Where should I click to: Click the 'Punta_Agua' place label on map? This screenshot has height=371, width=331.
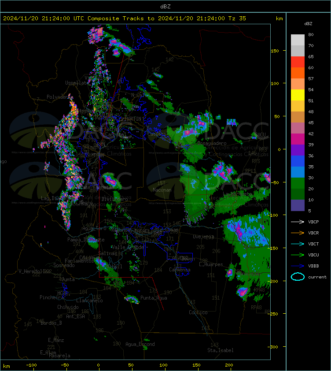pyautogui.click(x=154, y=298)
